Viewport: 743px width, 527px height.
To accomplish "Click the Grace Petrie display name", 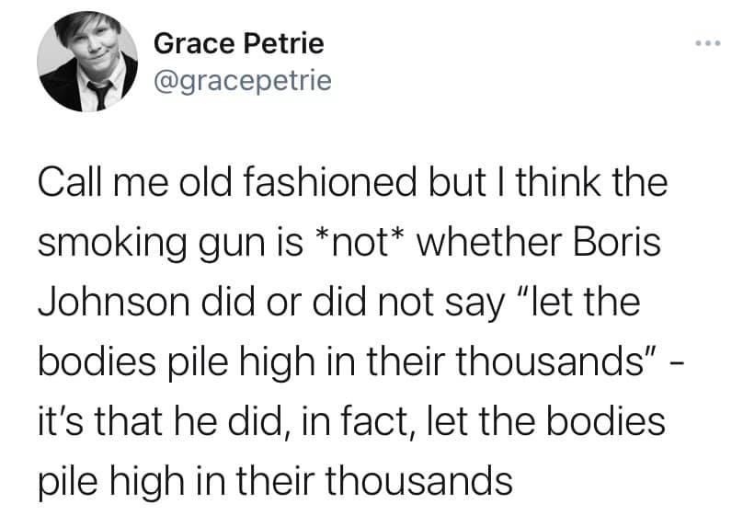I will coord(239,43).
